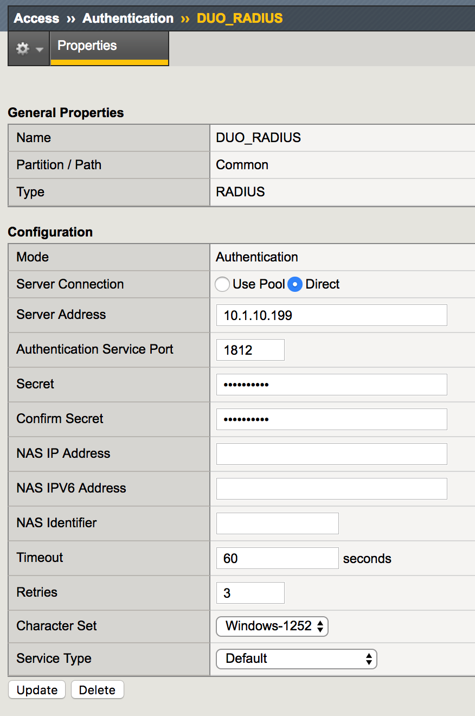Click the Authentication mode value
This screenshot has height=716, width=475.
pos(257,257)
